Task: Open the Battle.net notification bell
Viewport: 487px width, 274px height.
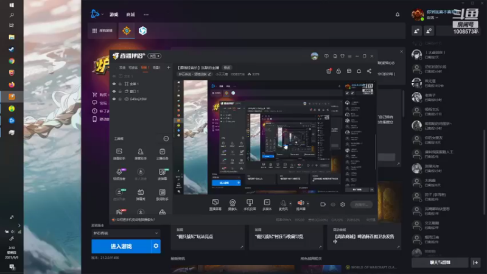Action: click(398, 15)
